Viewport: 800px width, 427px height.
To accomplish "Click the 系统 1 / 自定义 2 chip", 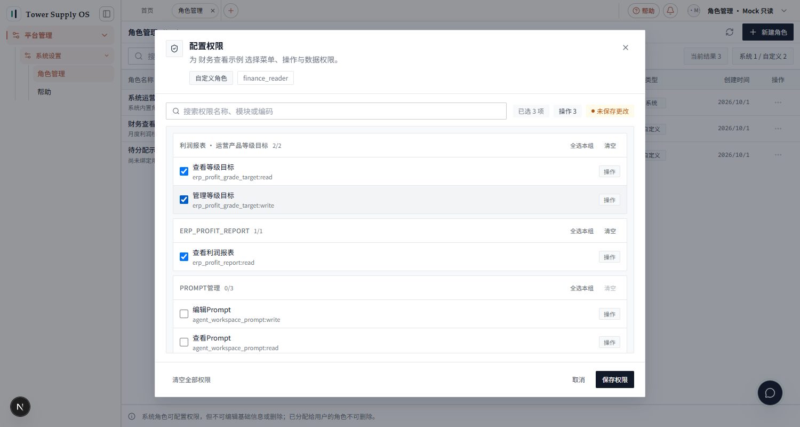I will pos(763,56).
